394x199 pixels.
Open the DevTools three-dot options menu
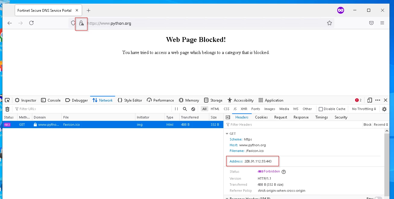click(x=378, y=100)
